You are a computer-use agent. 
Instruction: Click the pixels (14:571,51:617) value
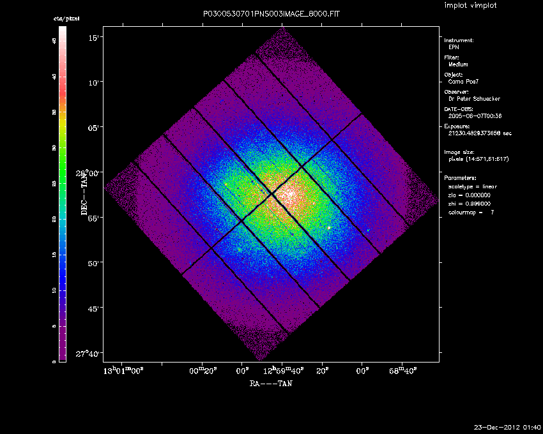click(x=478, y=159)
